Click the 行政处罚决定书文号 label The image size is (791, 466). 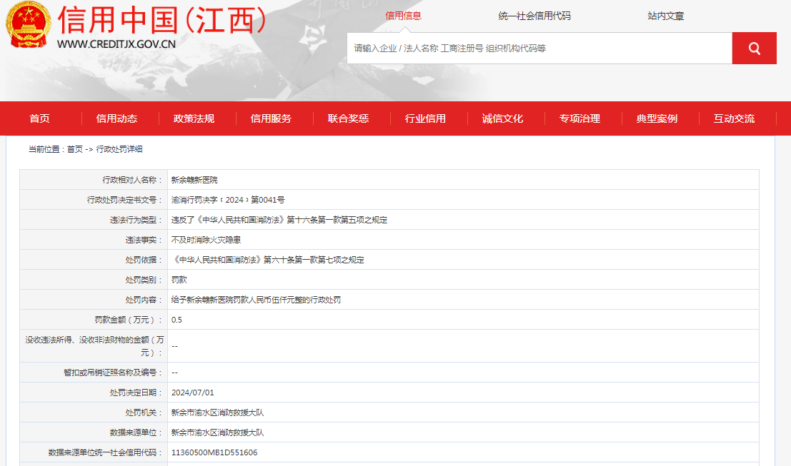coord(124,200)
